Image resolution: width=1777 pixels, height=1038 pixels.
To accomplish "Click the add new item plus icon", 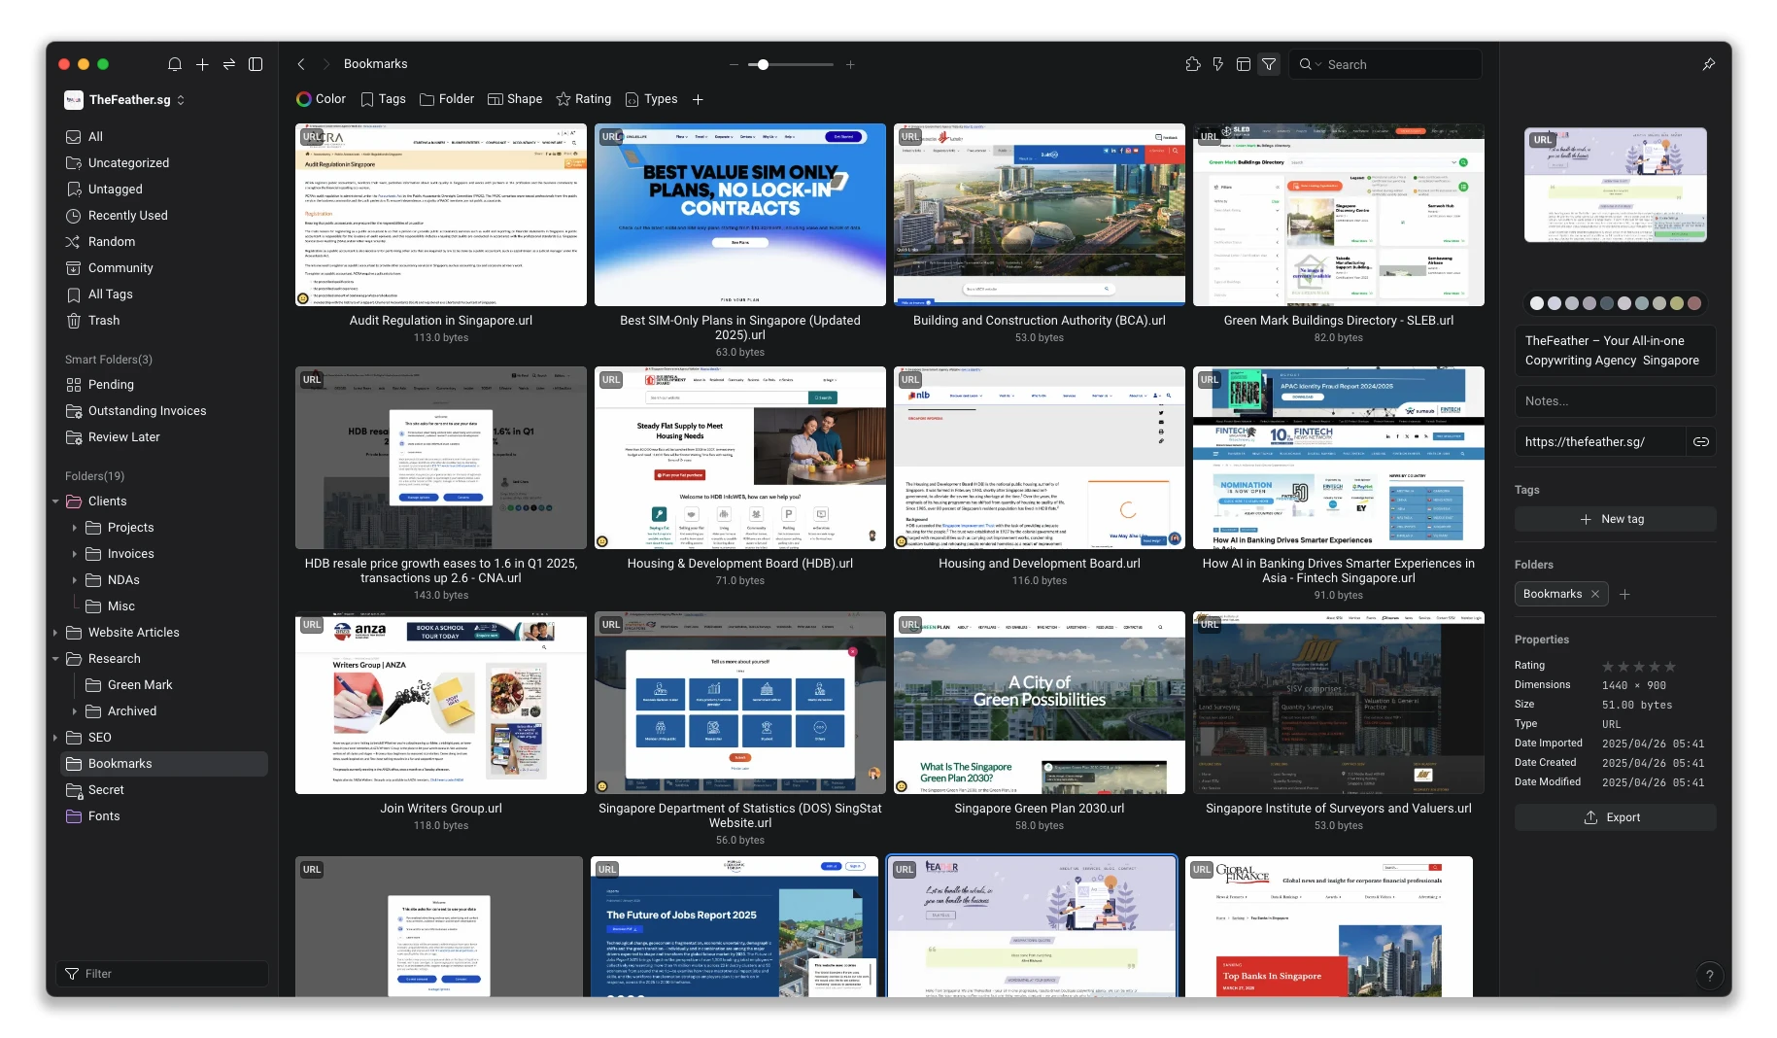I will tap(202, 64).
